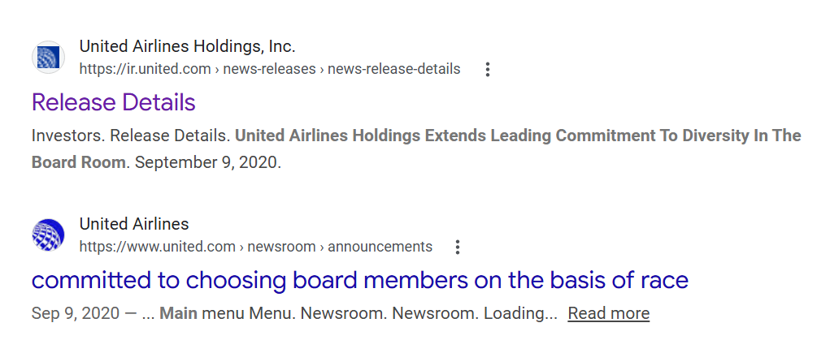The height and width of the screenshot is (353, 830).
Task: Click the "United Airlines Holdings, Inc." site name
Action: [x=187, y=46]
